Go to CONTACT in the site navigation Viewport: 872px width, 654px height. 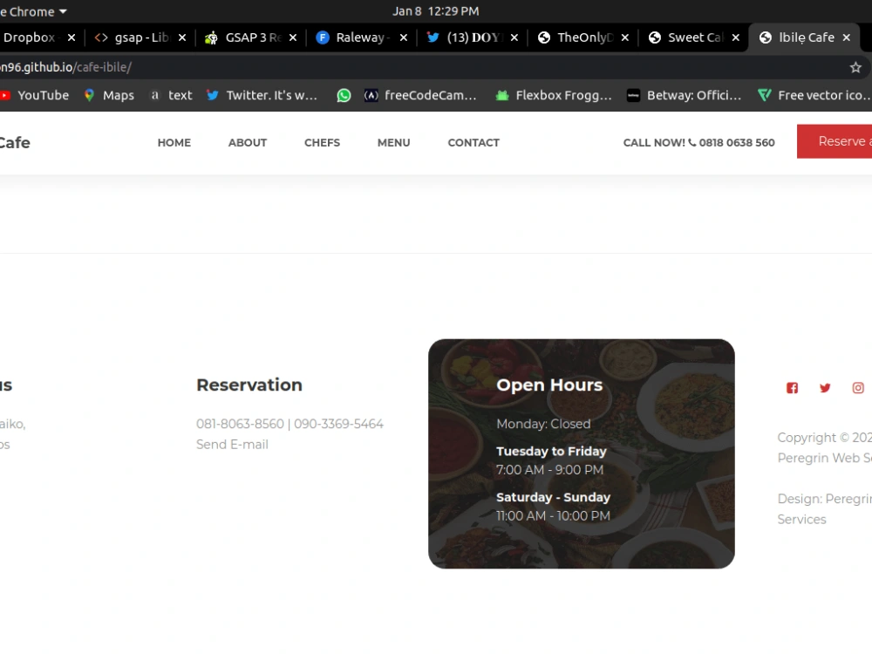[x=473, y=143]
